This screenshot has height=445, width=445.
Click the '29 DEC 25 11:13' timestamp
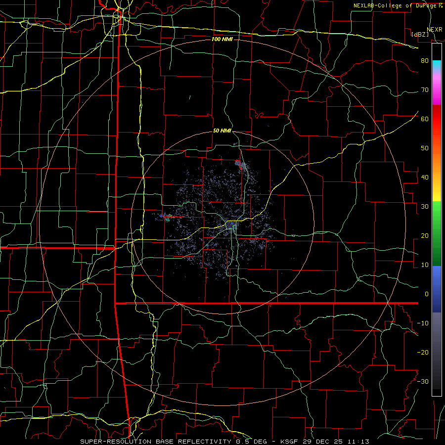click(337, 442)
